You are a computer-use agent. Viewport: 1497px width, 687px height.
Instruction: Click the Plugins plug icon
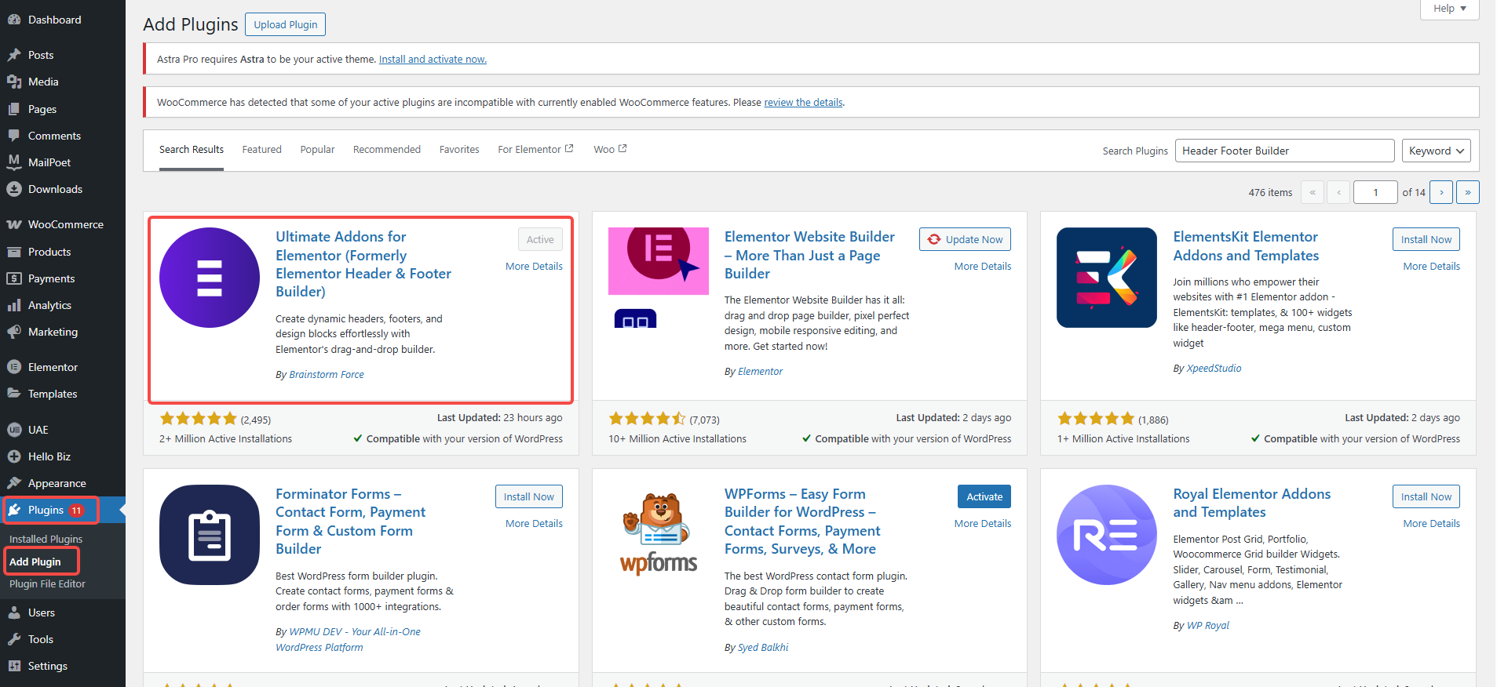[x=14, y=510]
